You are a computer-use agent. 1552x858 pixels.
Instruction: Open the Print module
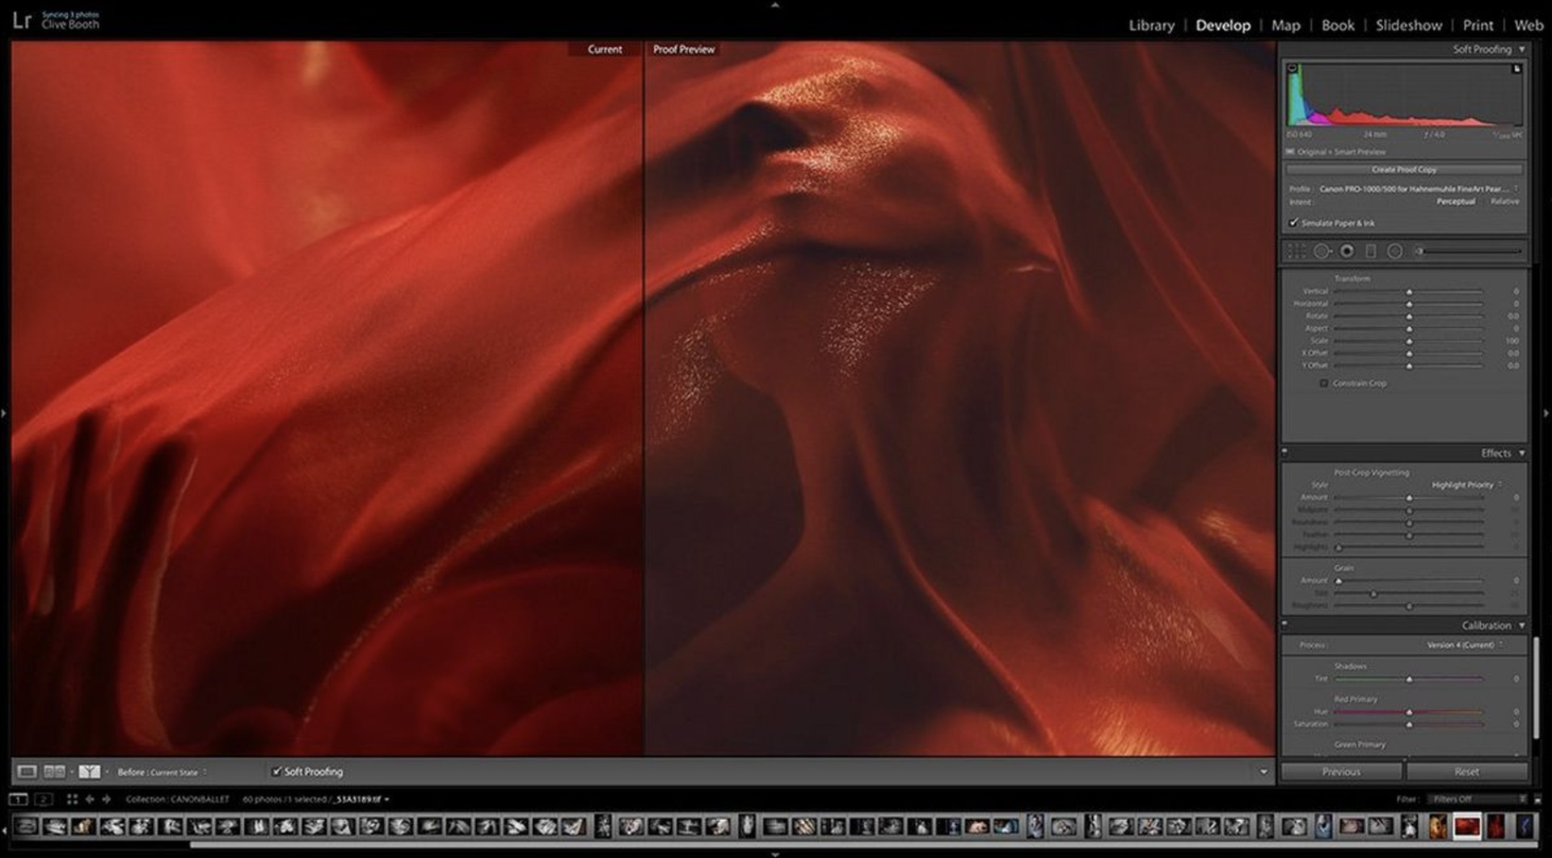tap(1478, 26)
